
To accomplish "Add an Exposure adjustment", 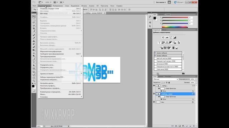I will pos(175,37).
